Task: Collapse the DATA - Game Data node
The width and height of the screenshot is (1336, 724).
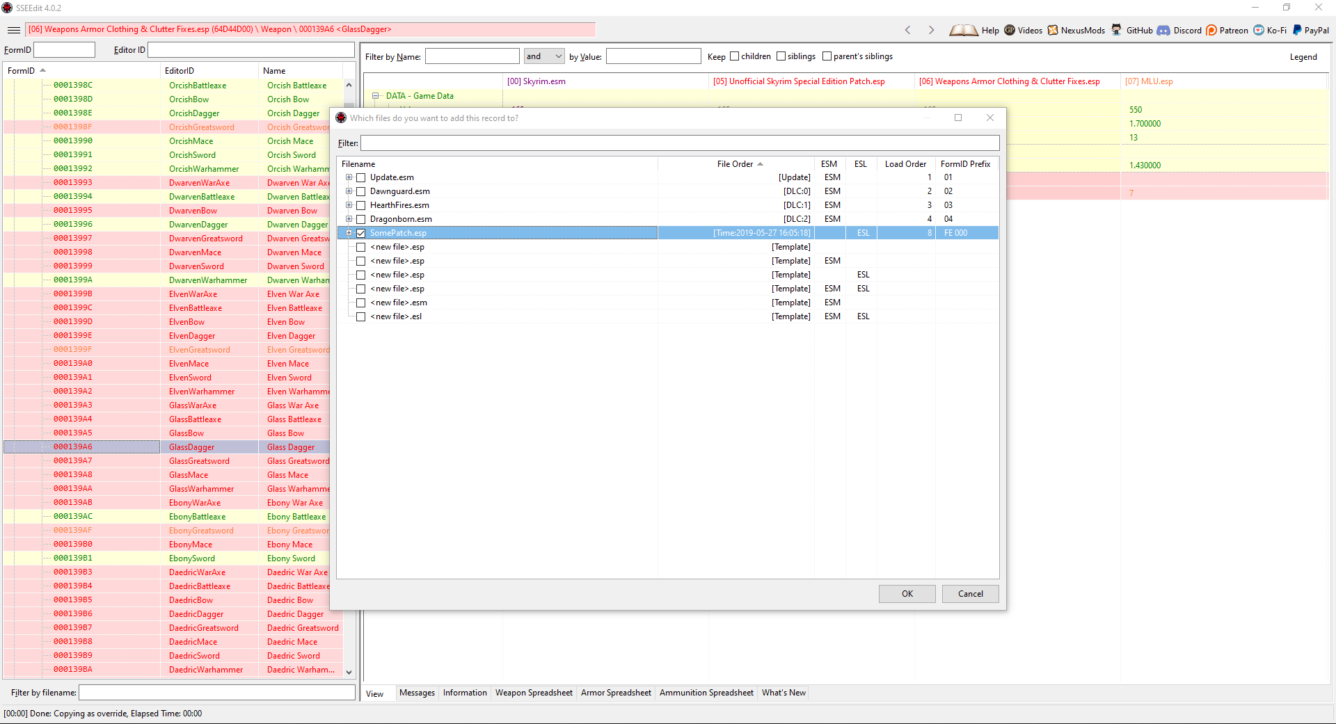Action: tap(376, 96)
